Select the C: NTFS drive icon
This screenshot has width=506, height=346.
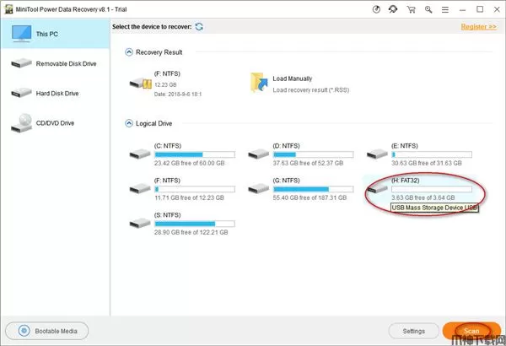point(139,154)
